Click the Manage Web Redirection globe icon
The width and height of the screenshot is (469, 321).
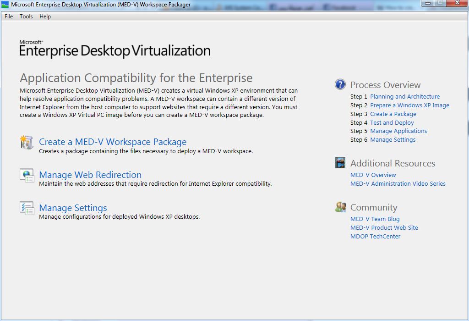tap(27, 176)
